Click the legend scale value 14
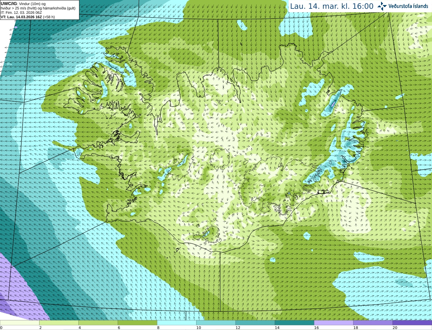 click(277, 328)
